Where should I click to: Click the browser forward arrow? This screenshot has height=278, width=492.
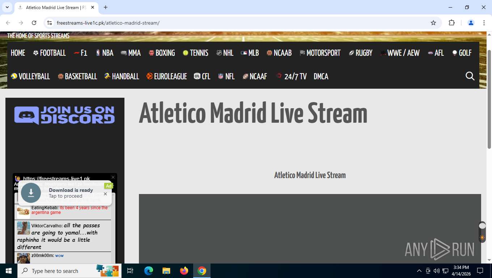click(21, 23)
